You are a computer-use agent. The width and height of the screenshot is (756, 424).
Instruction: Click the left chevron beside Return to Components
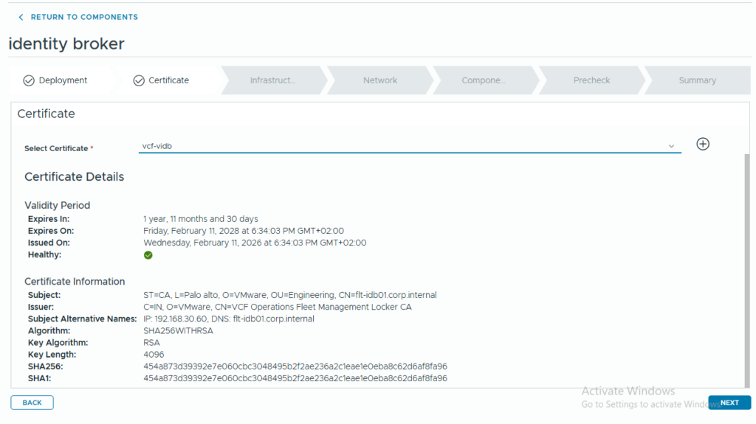pos(21,17)
